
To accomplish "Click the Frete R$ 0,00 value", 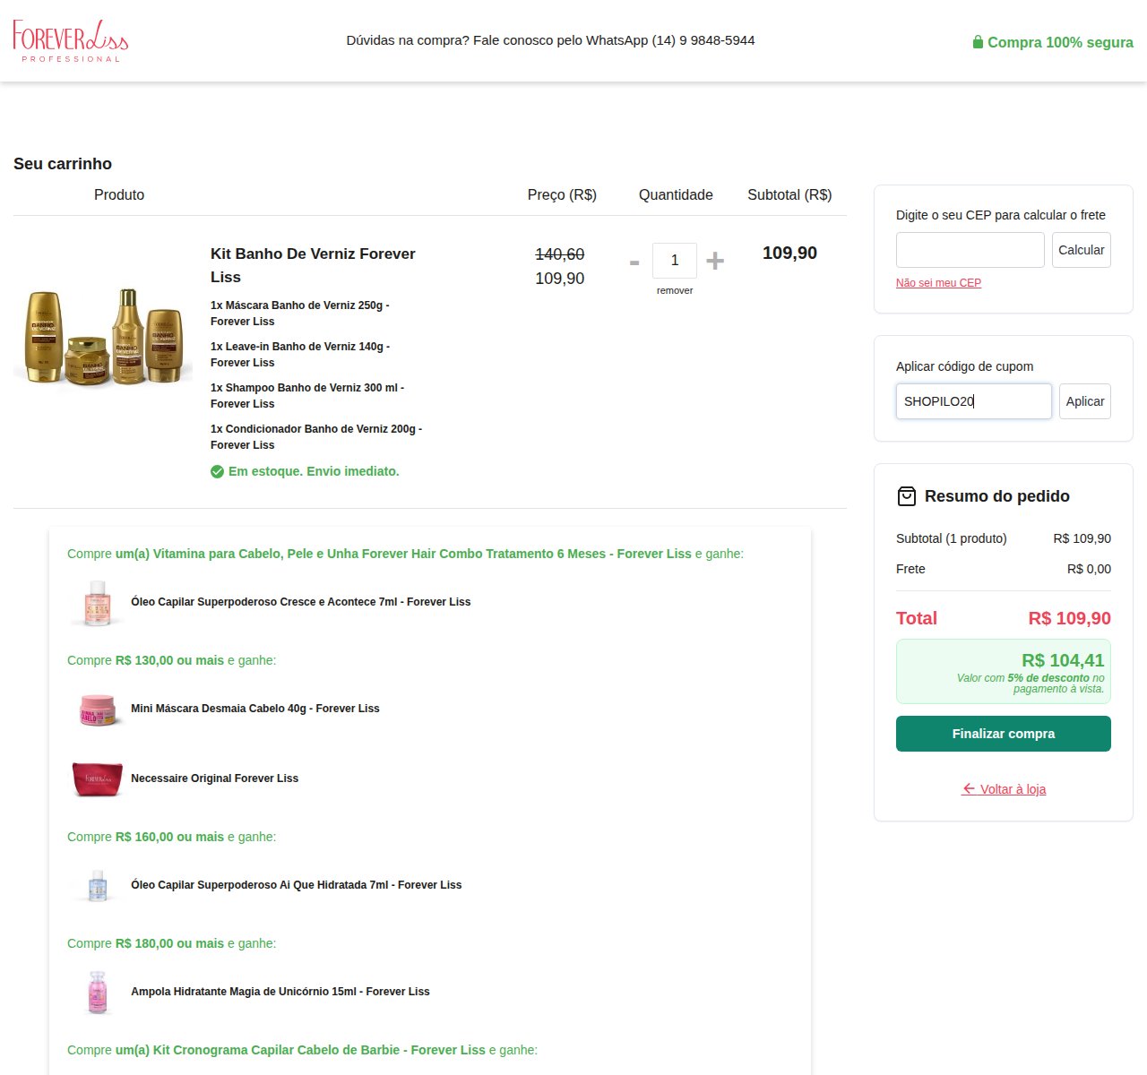I will tap(1089, 569).
